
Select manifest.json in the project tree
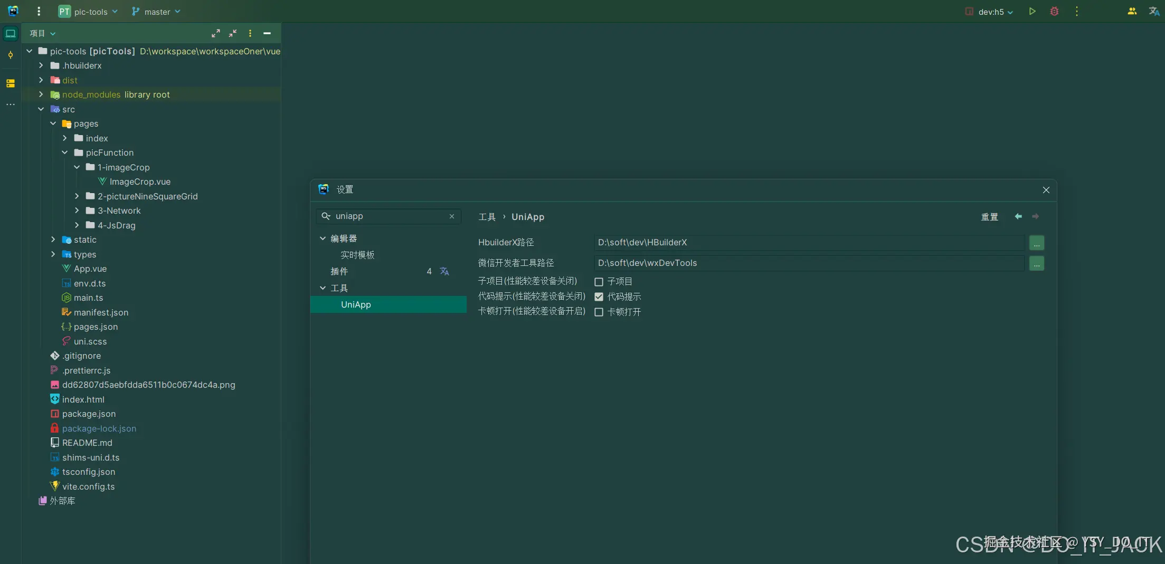click(101, 312)
